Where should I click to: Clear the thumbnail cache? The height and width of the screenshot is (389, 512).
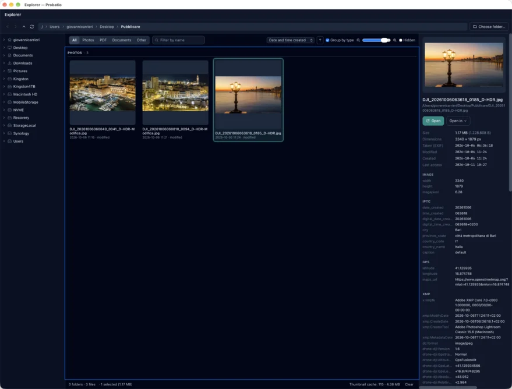[409, 384]
